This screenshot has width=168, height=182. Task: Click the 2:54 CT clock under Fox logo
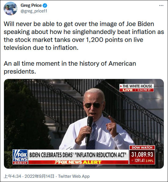coord(20,163)
